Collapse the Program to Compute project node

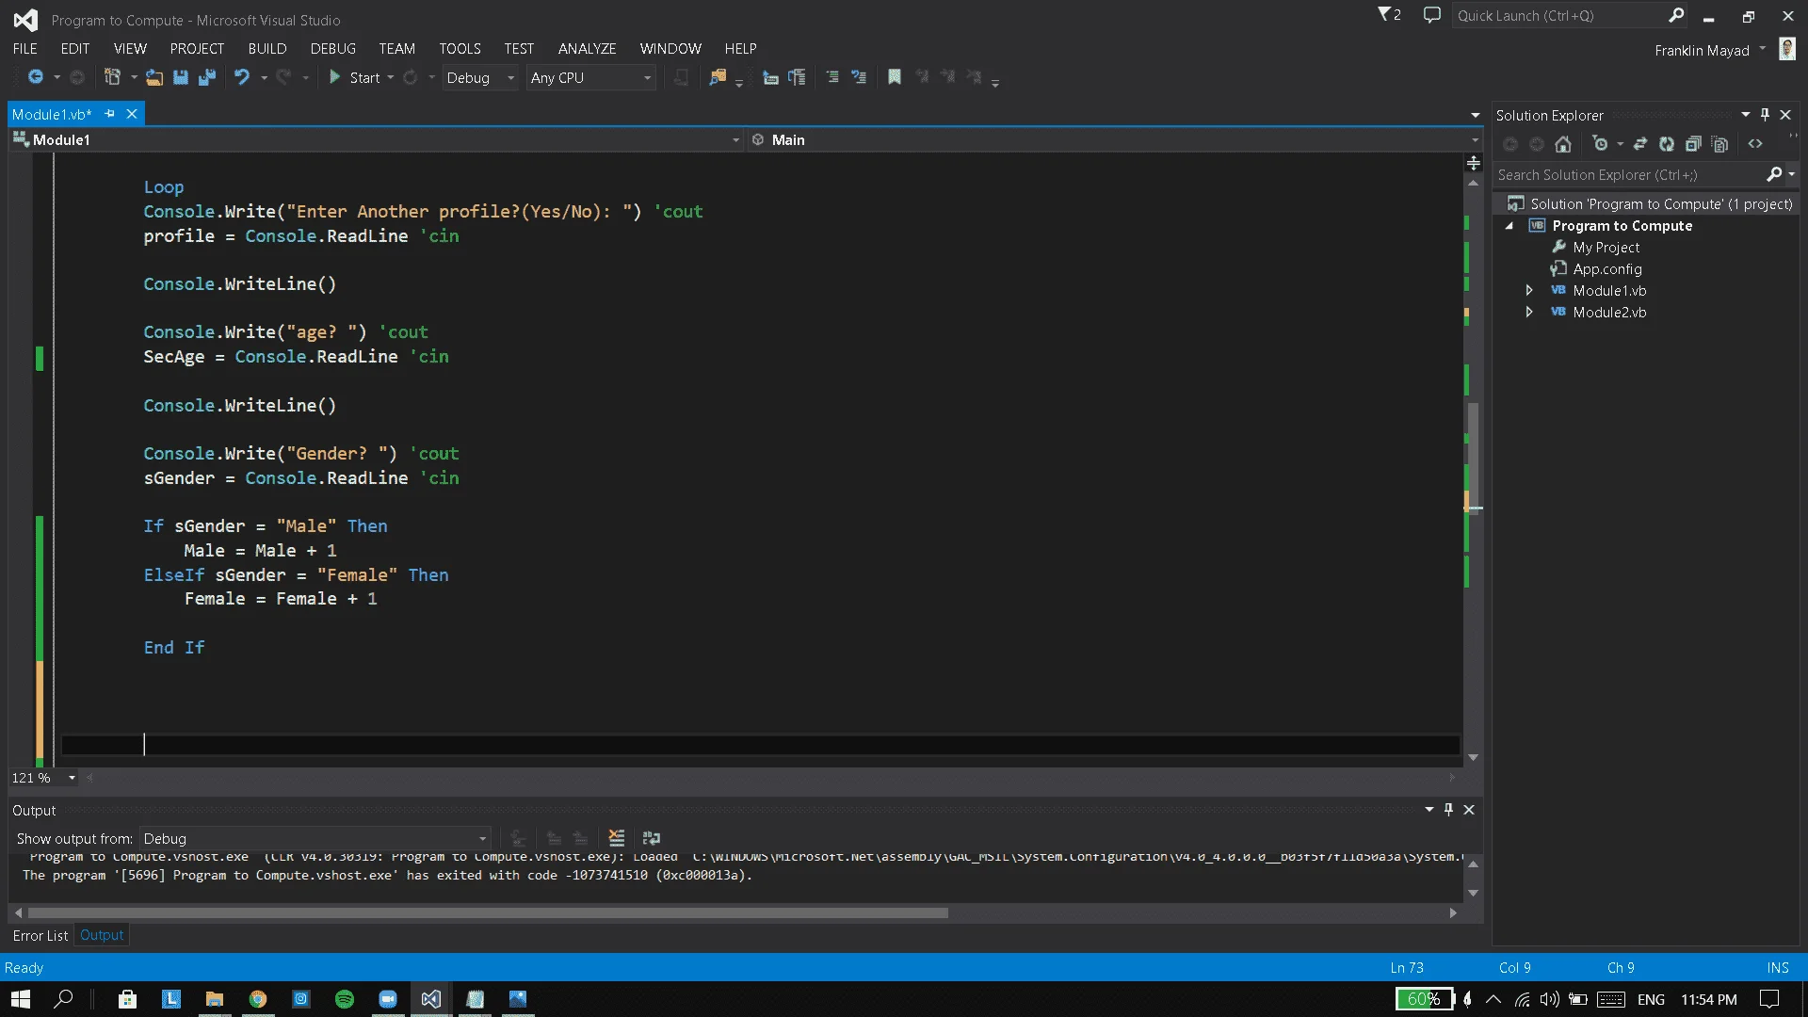(1509, 226)
